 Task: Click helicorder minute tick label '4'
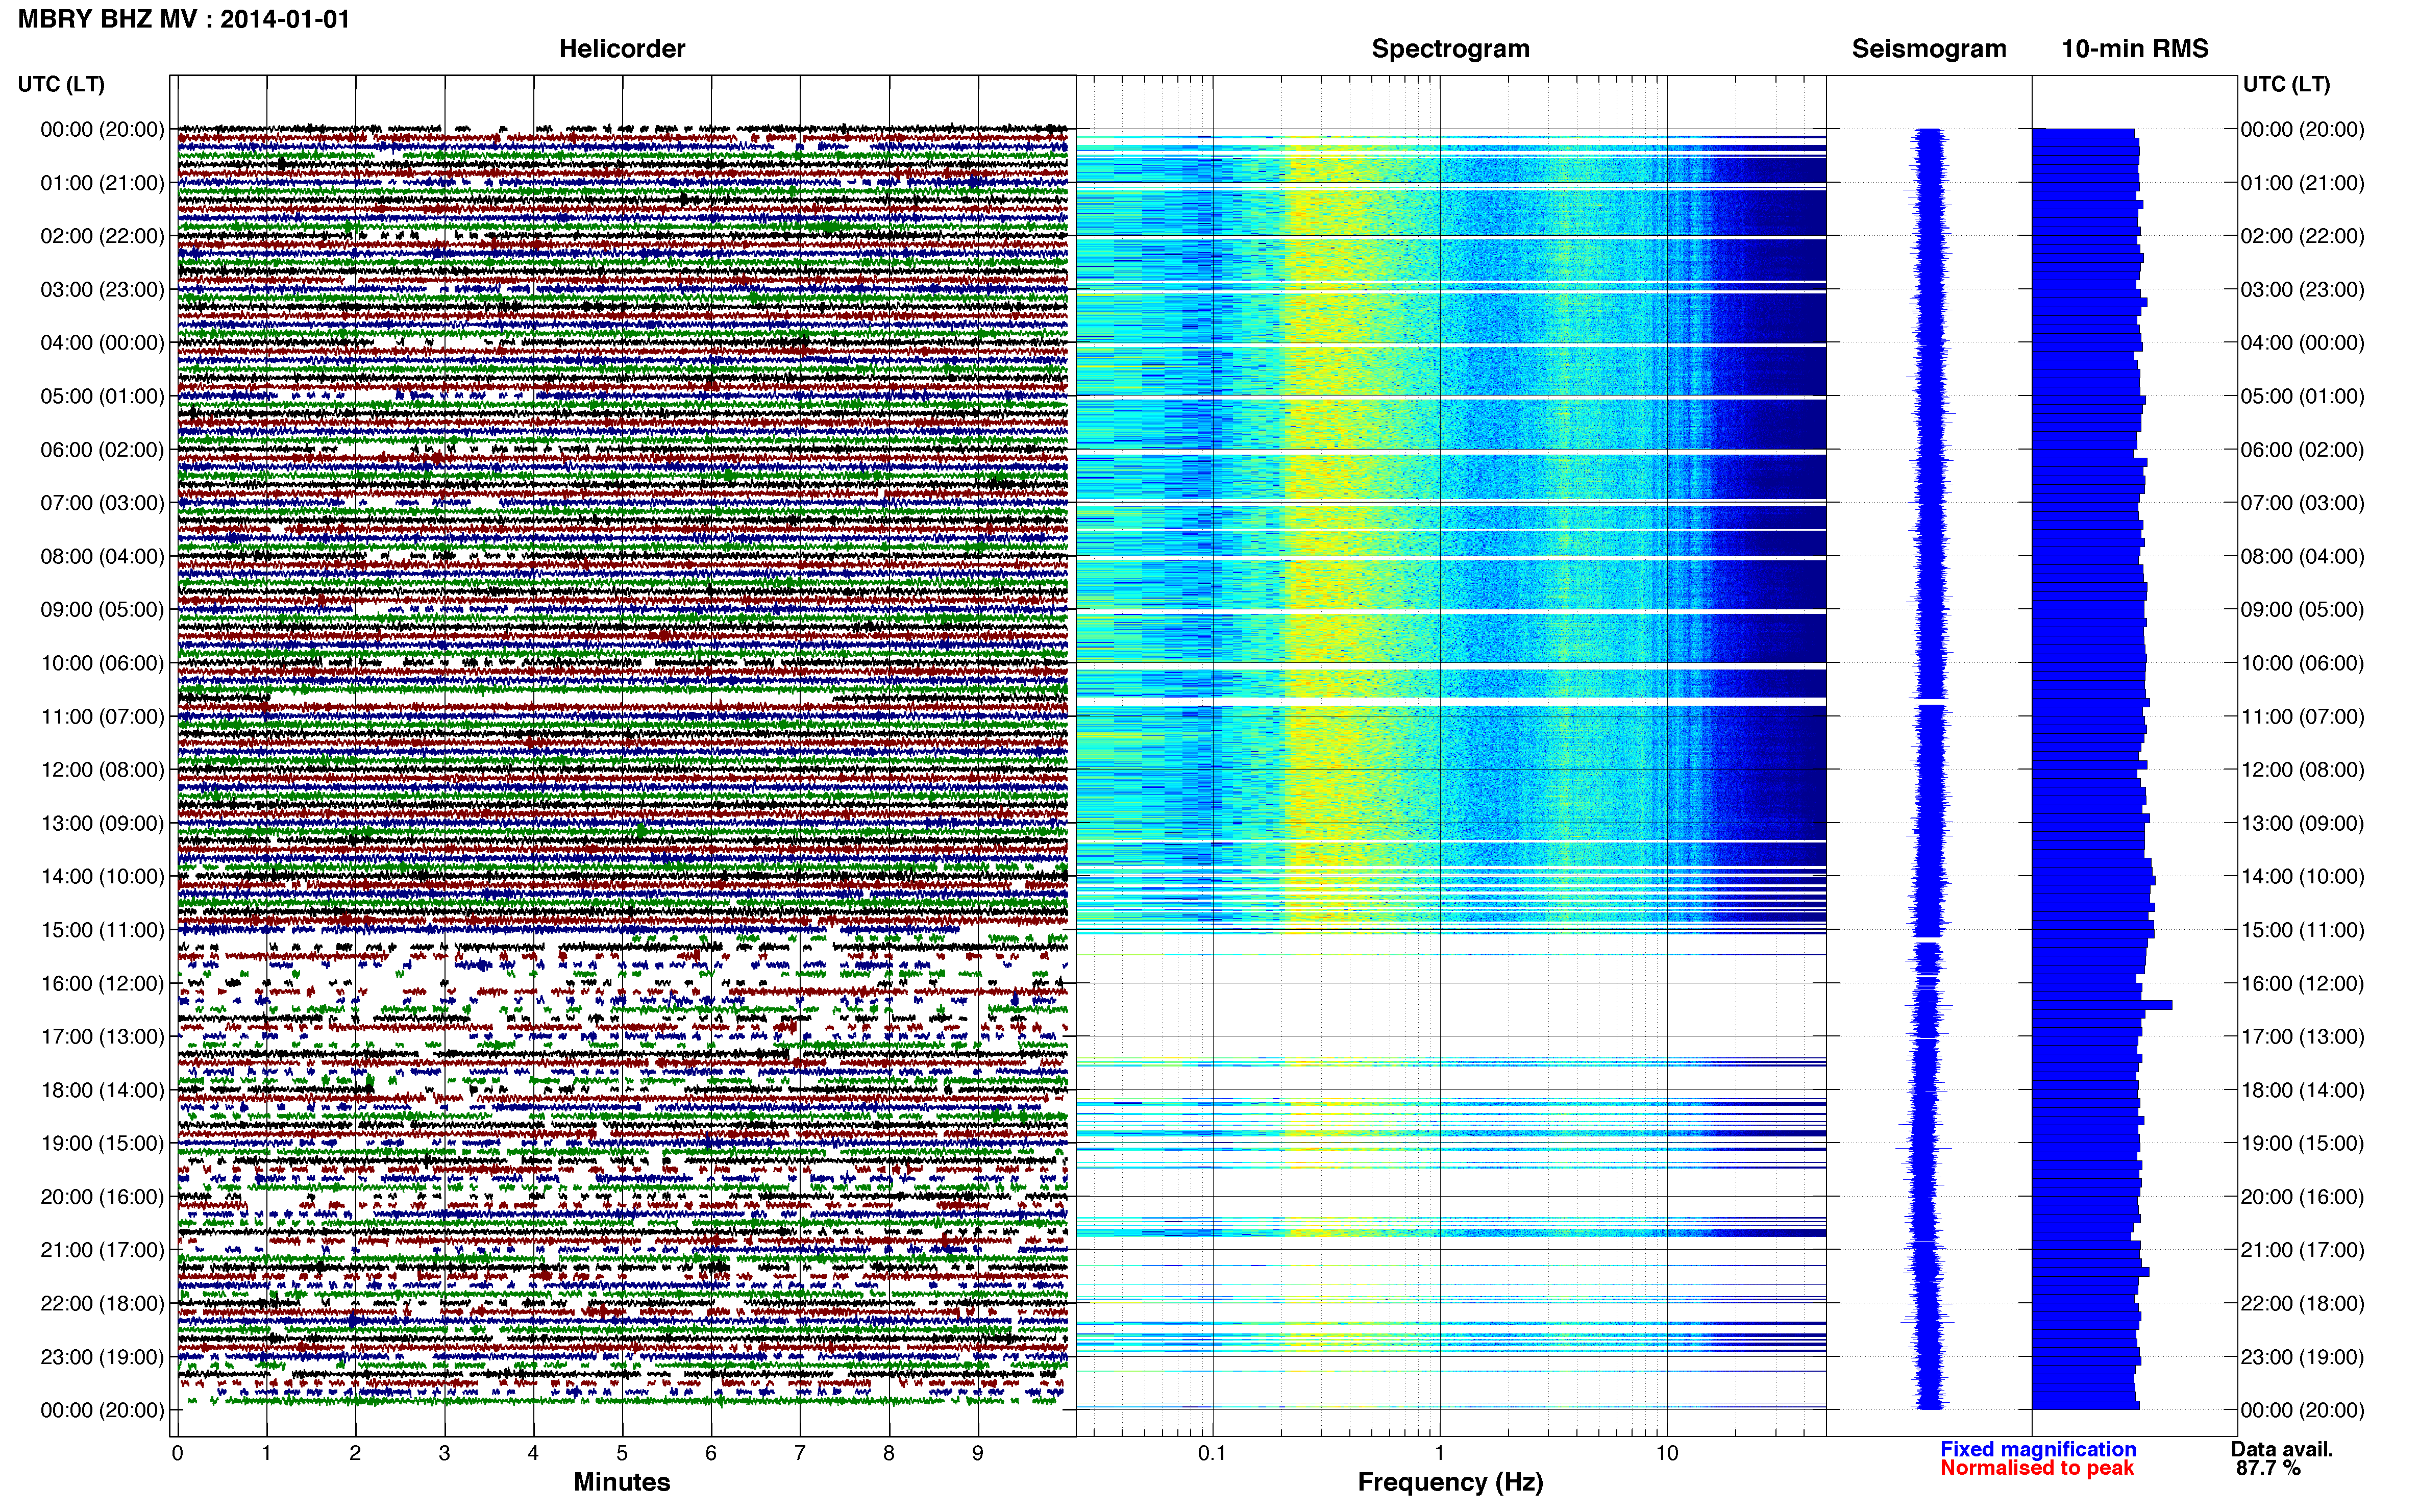click(x=533, y=1454)
